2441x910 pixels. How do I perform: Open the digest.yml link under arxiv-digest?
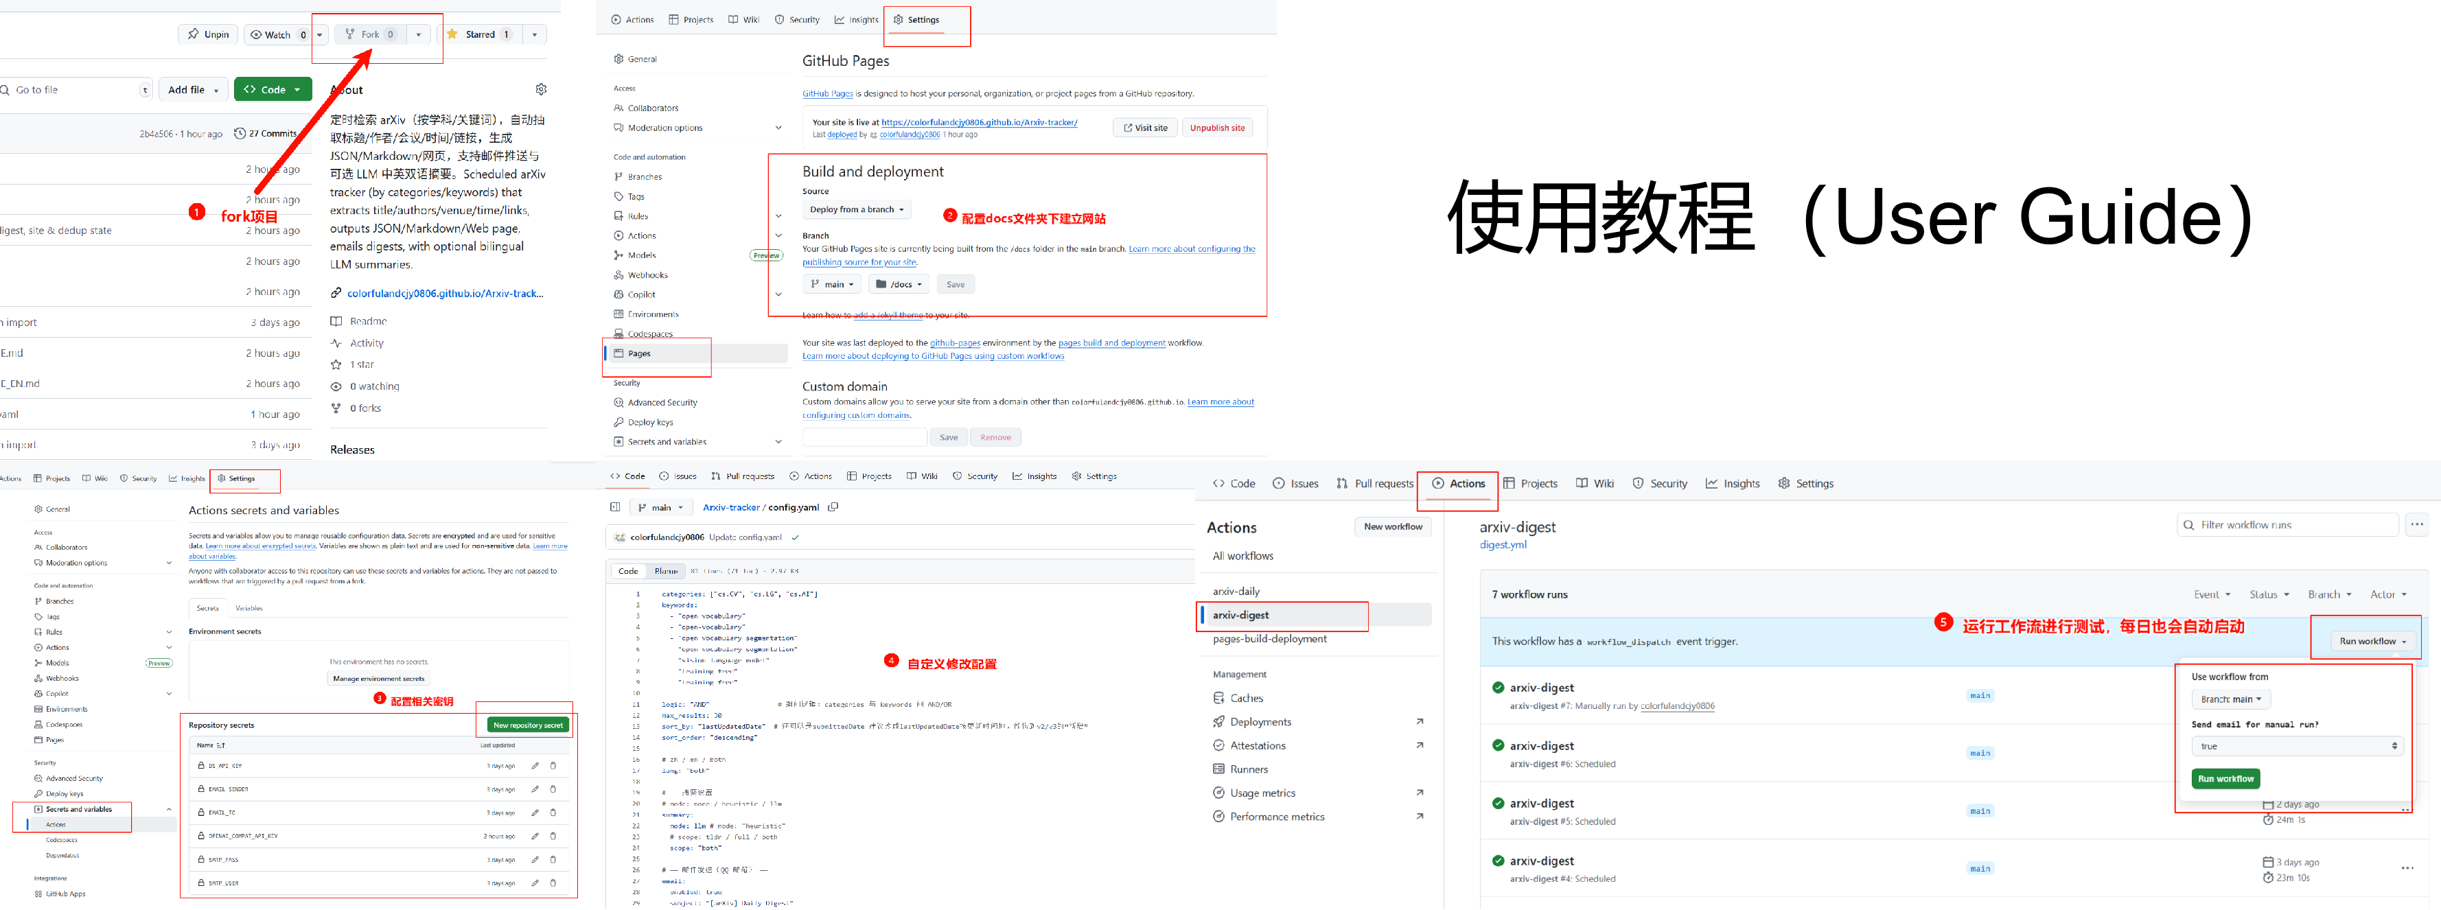(1503, 544)
